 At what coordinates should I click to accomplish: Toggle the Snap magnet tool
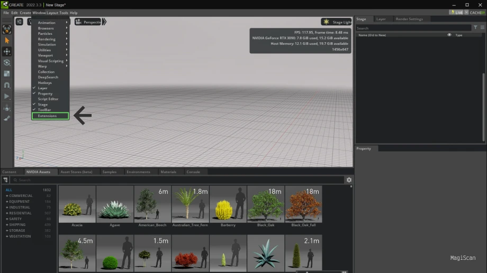pos(7,85)
